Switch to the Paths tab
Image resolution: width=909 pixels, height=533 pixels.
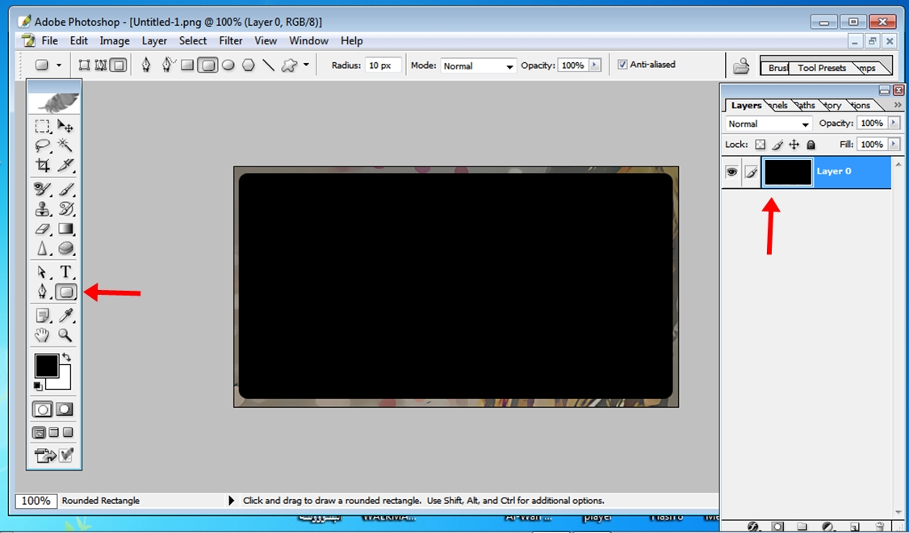(x=805, y=105)
